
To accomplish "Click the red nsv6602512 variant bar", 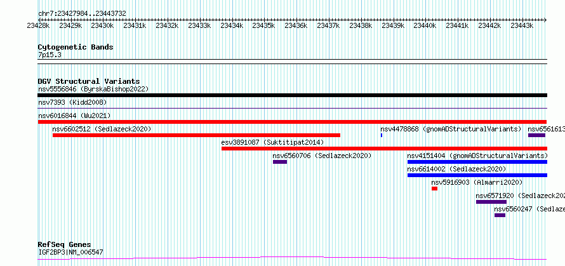I will [x=196, y=135].
